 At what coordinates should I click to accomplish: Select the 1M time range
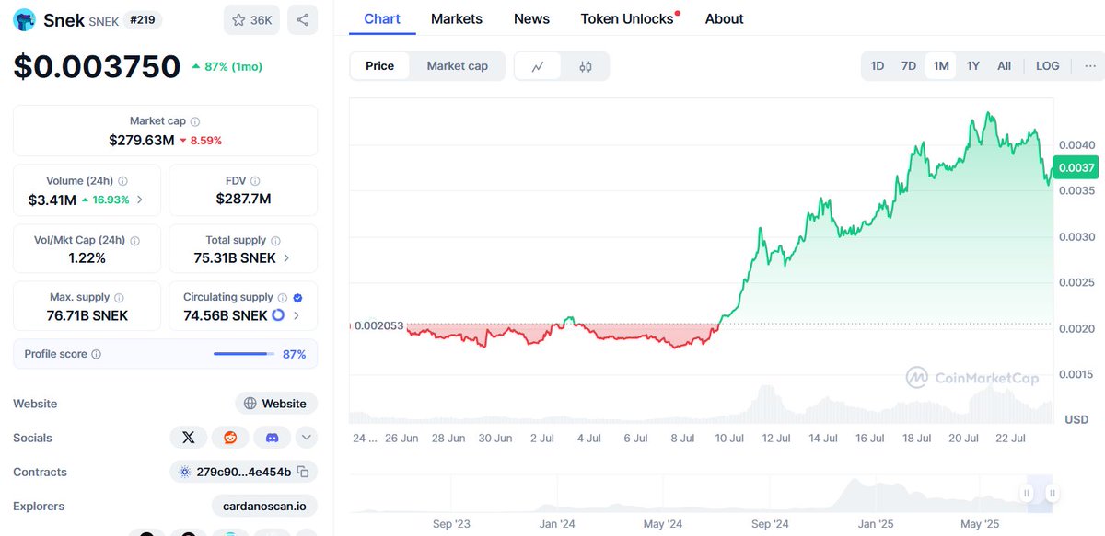tap(941, 66)
